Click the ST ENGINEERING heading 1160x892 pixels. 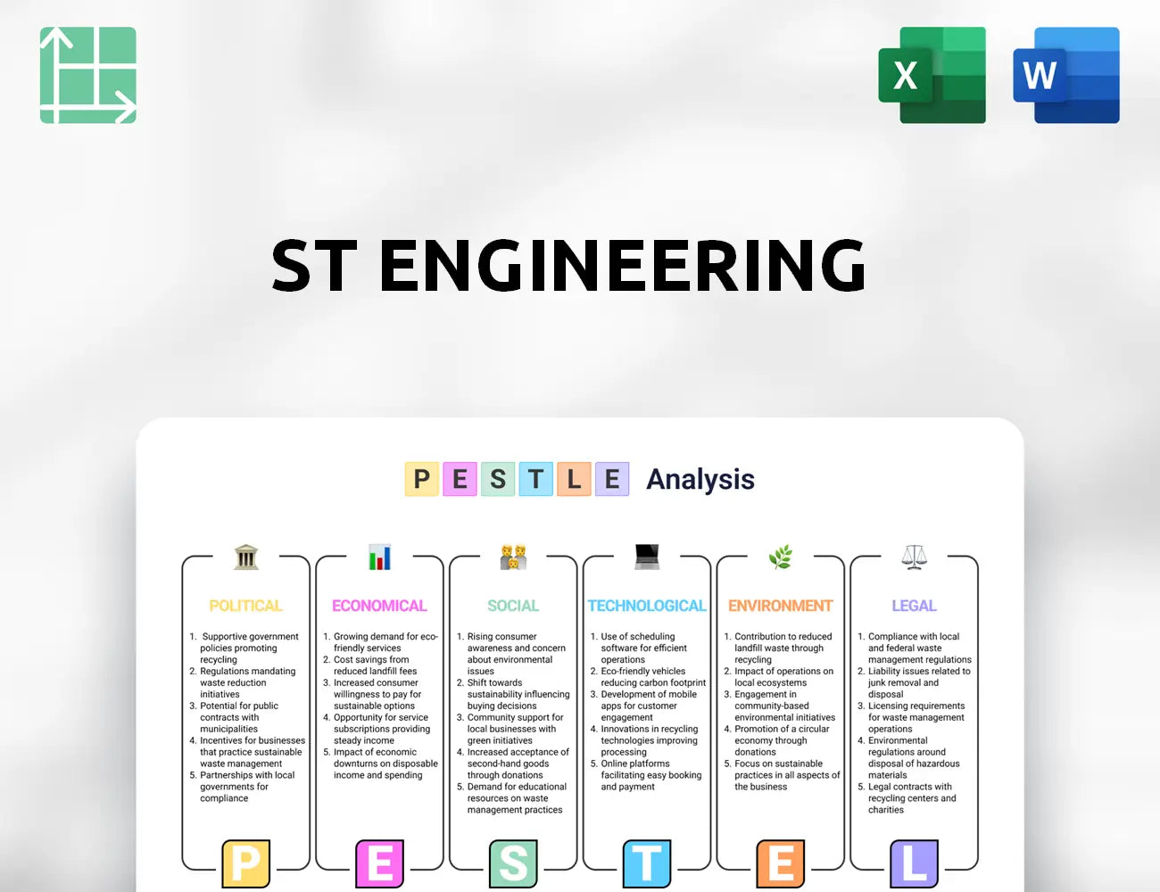[x=568, y=265]
